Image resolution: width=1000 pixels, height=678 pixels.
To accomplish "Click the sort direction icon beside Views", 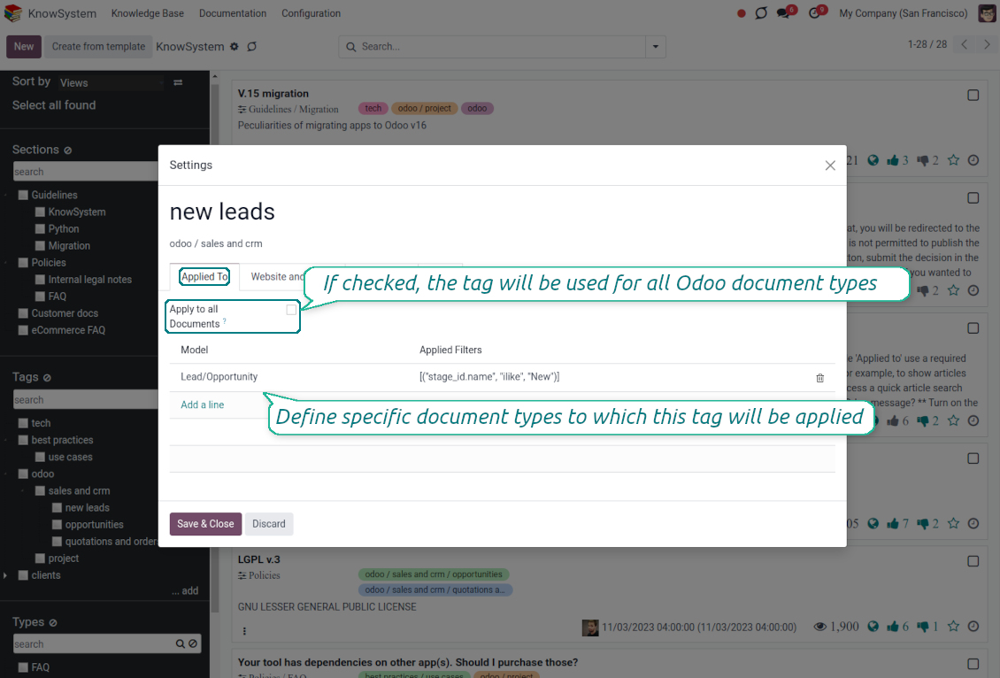I will 178,82.
